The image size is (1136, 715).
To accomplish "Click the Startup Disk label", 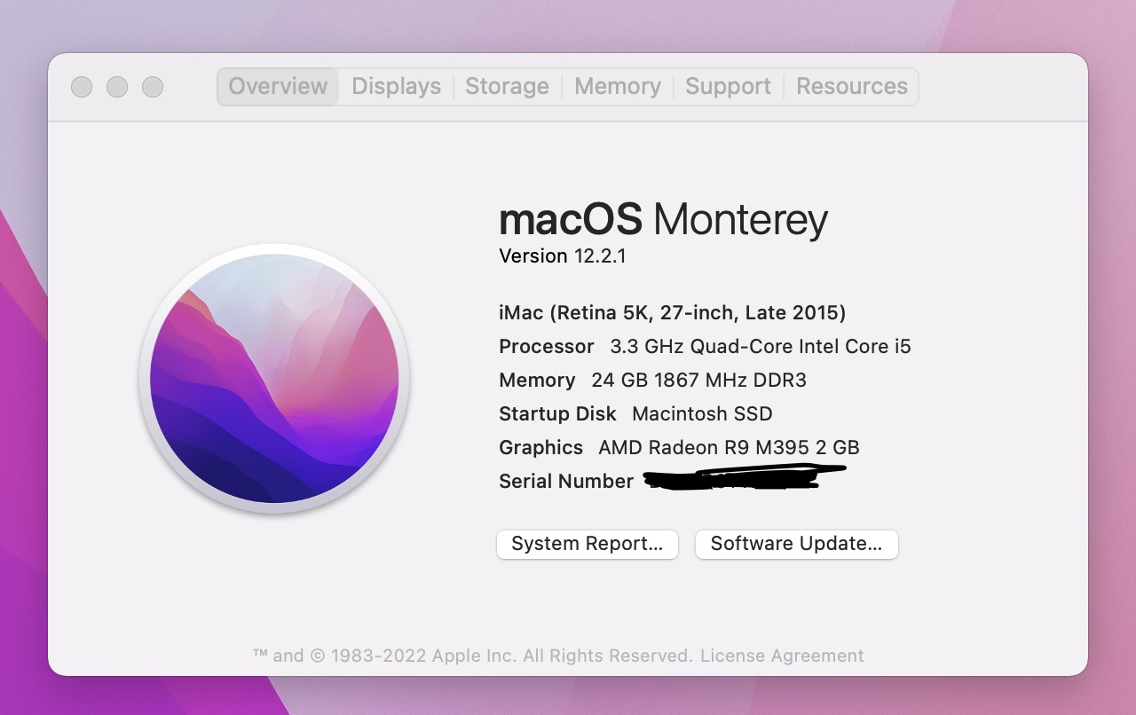I will coord(557,413).
